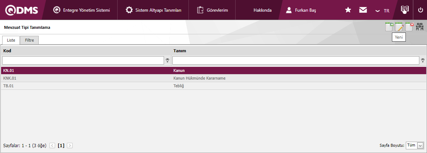Click the Entegre Yönetim Q icon
Screen dimensions: 427x153
(57, 10)
